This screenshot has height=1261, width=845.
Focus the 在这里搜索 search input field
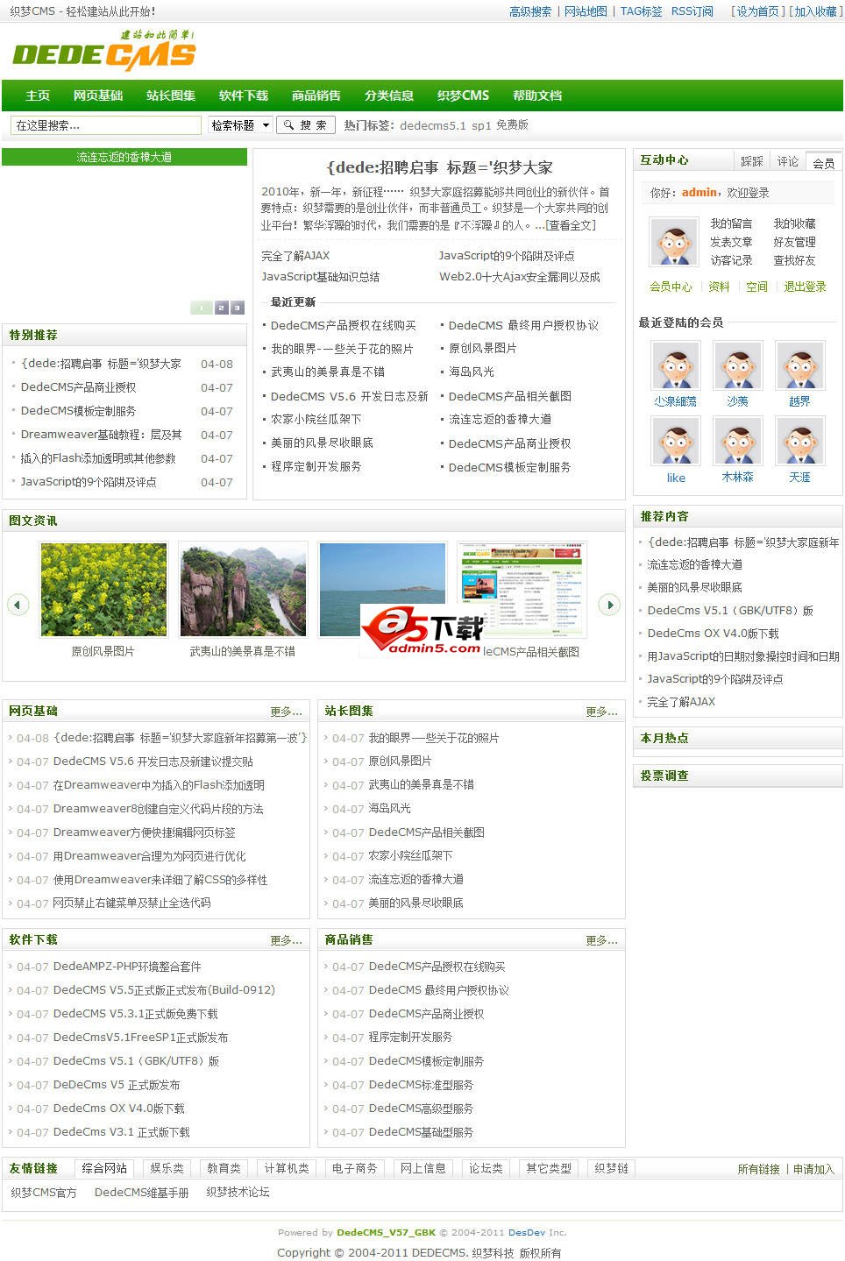(105, 125)
